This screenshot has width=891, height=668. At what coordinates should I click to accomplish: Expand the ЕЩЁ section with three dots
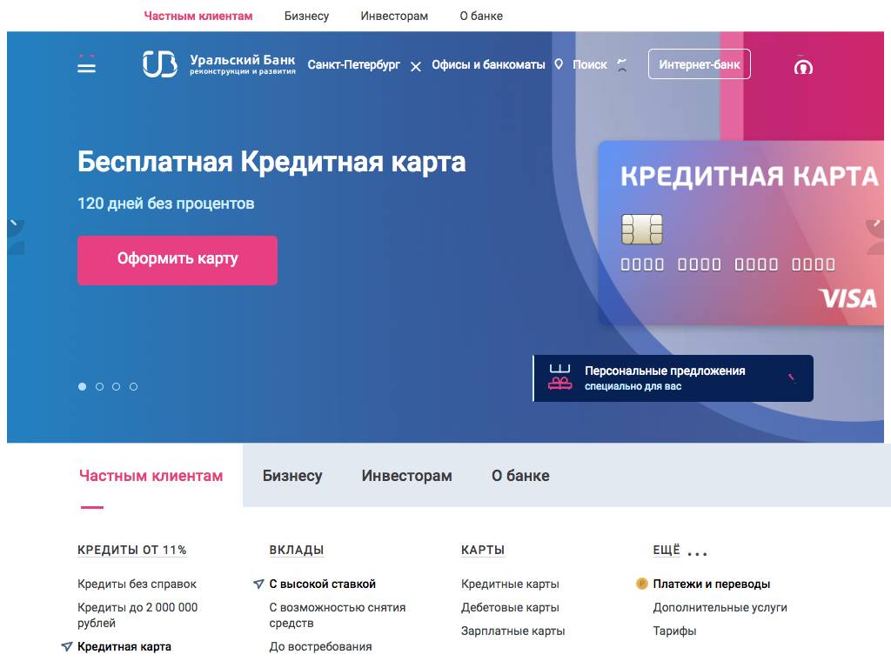point(697,551)
